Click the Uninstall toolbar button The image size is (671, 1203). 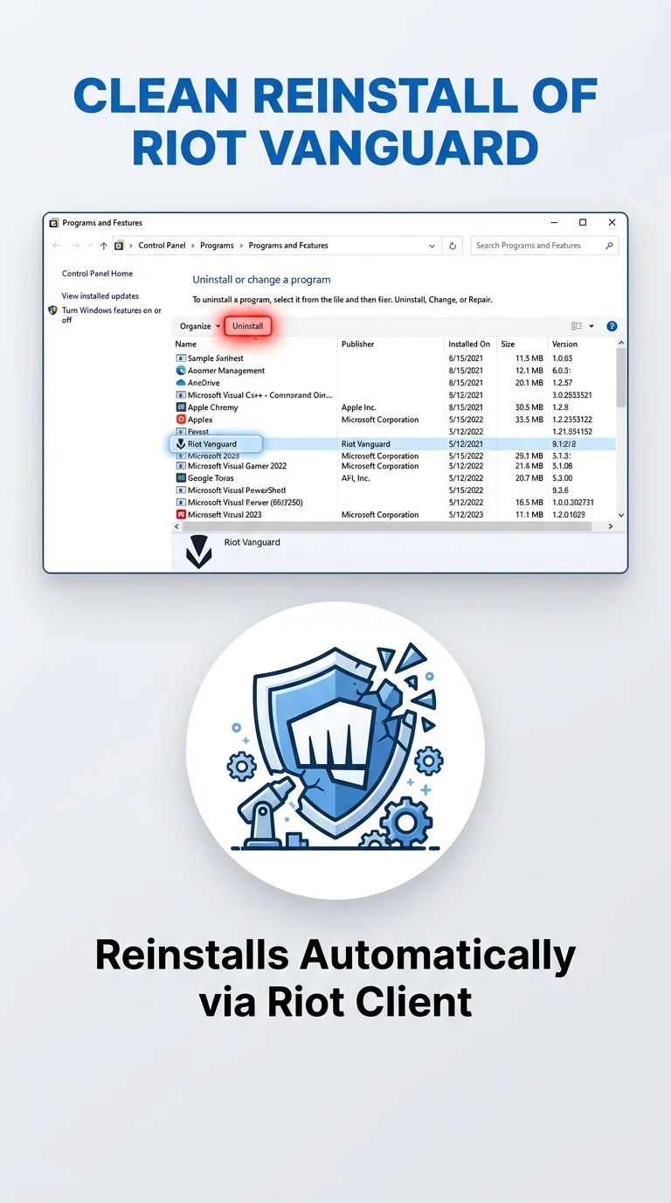click(x=248, y=326)
